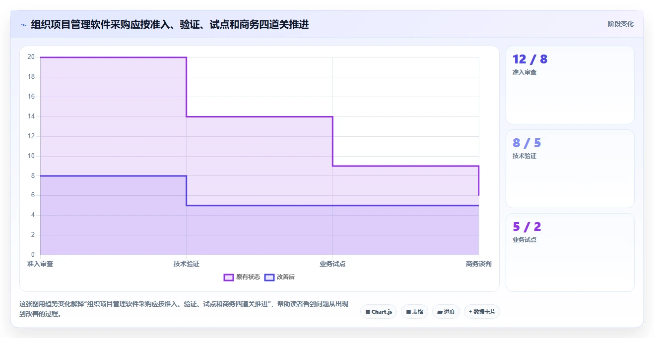This screenshot has height=338, width=654.
Task: Click the 8 / 5 figure
Action: (x=527, y=143)
